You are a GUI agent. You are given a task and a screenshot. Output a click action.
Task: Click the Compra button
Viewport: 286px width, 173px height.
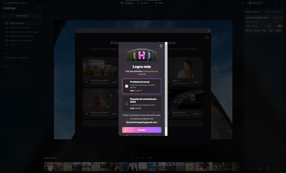pos(142,130)
